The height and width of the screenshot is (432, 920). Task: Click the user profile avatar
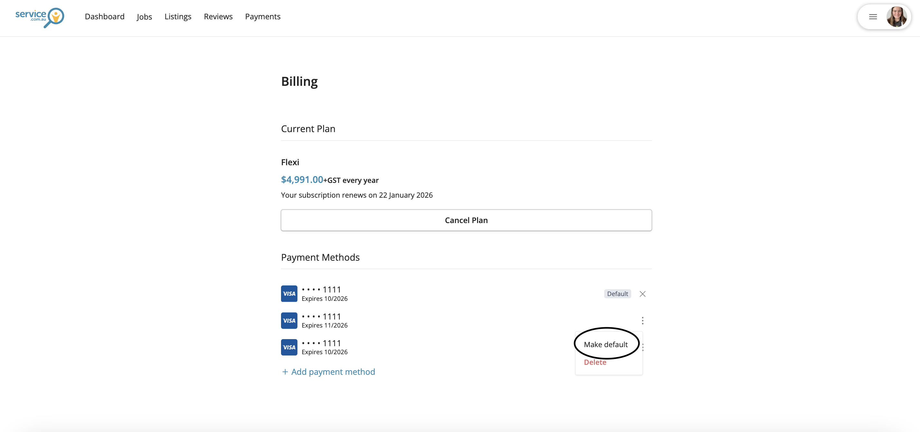[896, 17]
